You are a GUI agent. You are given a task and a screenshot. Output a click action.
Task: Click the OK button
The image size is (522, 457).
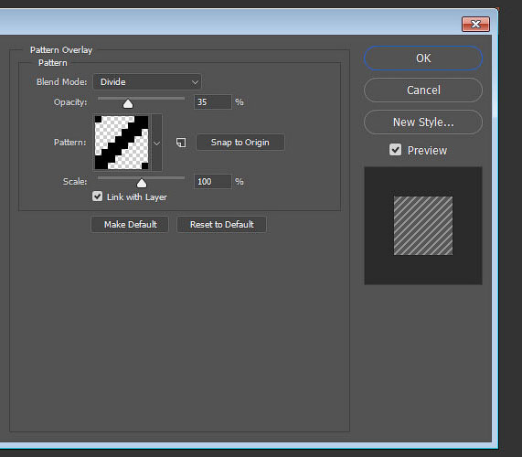[423, 58]
